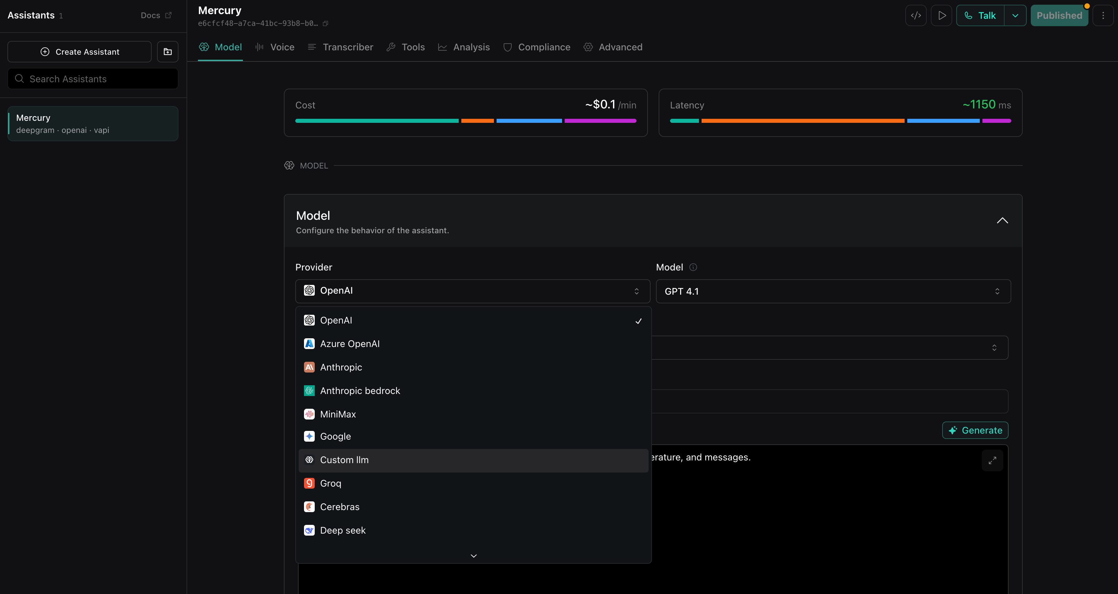This screenshot has height=594, width=1118.
Task: Select the Mercury assistant in the sidebar
Action: (93, 124)
